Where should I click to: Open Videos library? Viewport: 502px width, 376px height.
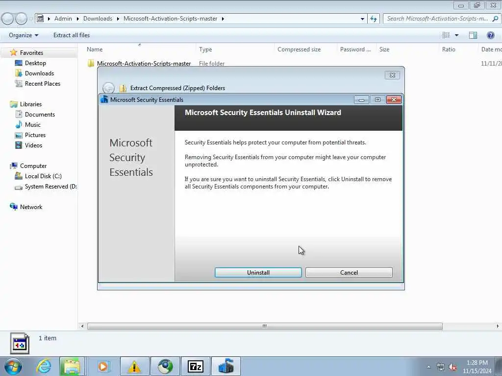[33, 145]
